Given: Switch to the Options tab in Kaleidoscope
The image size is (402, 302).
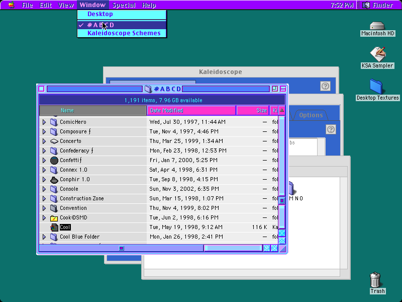Looking at the screenshot, I should pyautogui.click(x=311, y=115).
